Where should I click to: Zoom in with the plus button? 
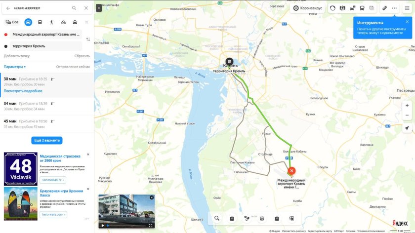pyautogui.click(x=407, y=106)
